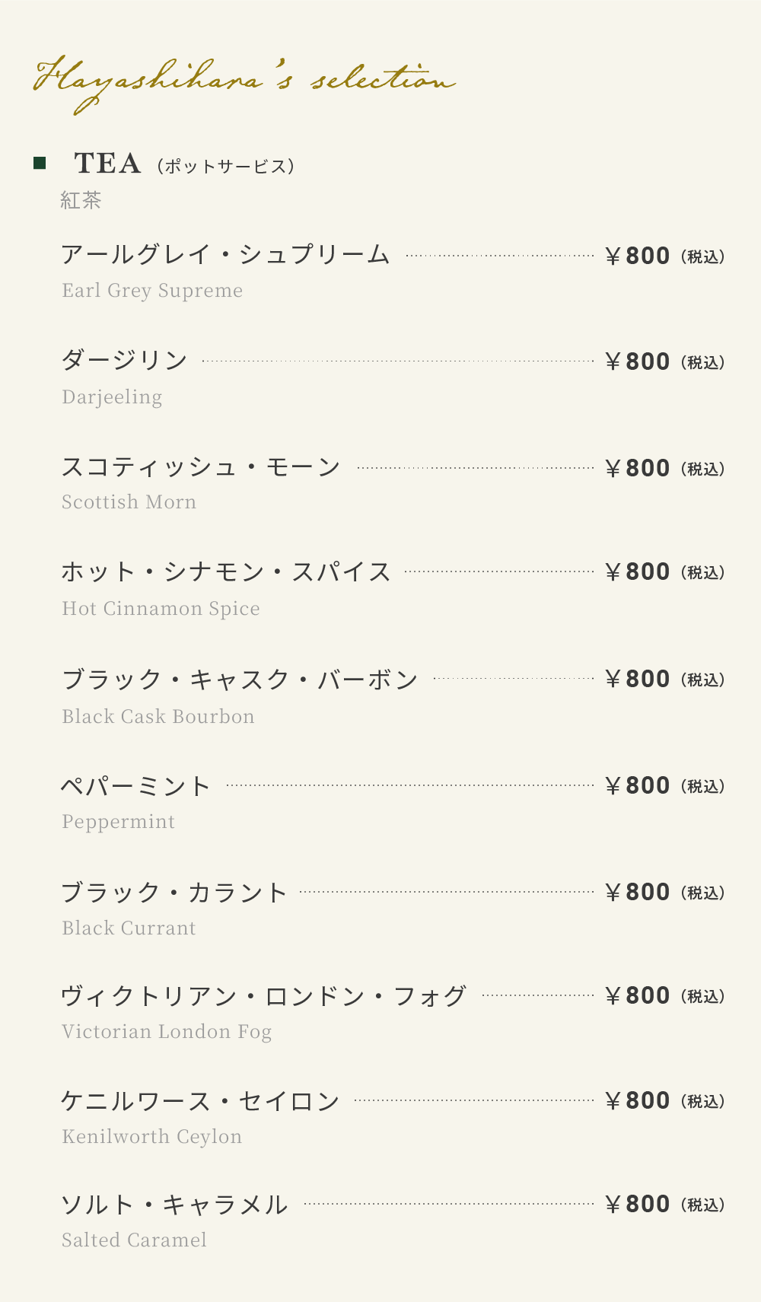Screen dimensions: 761x1302
Task: Click the Peppermint English label
Action: point(119,822)
